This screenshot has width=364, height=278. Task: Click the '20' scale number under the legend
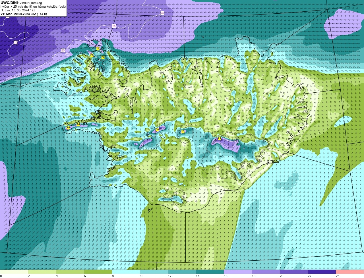pyautogui.click(x=282, y=276)
